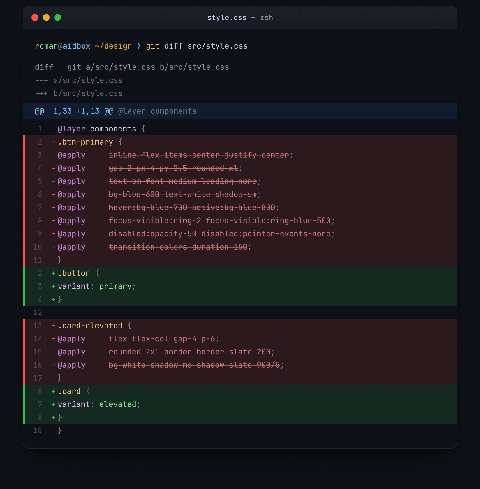Click the command 'git diff src/style.css'
This screenshot has width=480, height=489.
tap(197, 46)
